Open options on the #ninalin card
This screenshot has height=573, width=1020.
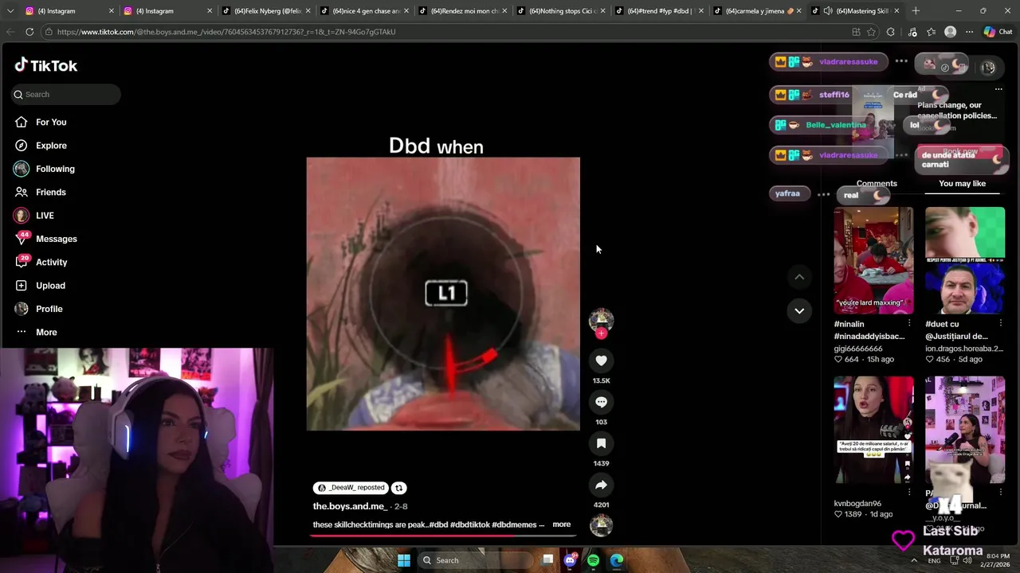[909, 323]
